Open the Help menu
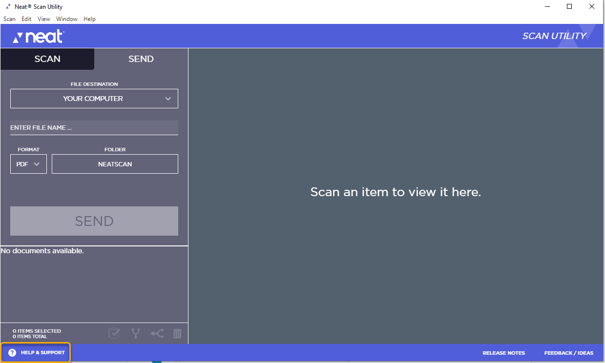This screenshot has width=605, height=363. 89,19
